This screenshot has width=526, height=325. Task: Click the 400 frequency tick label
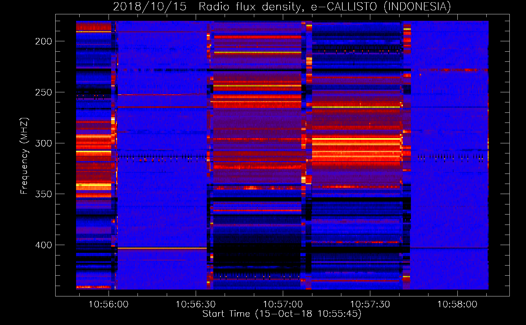[x=44, y=245]
